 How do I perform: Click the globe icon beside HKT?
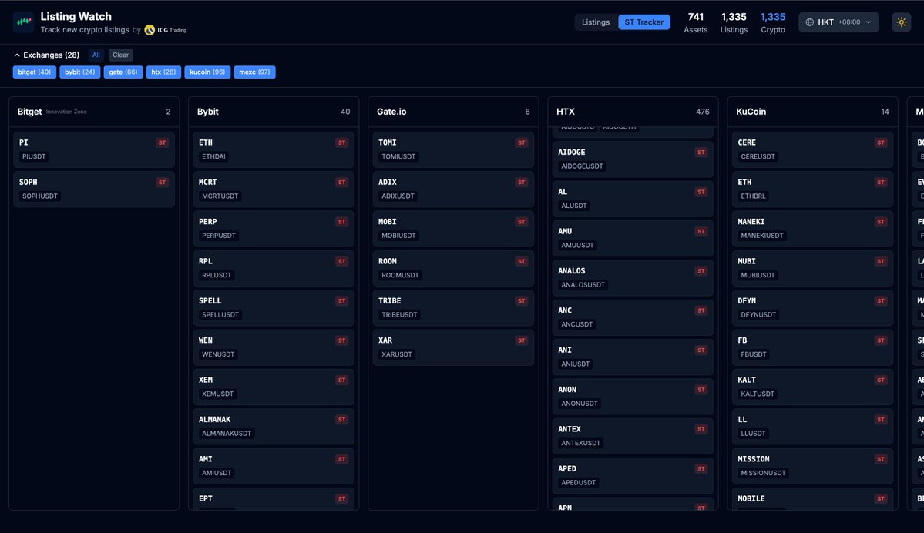click(x=810, y=22)
